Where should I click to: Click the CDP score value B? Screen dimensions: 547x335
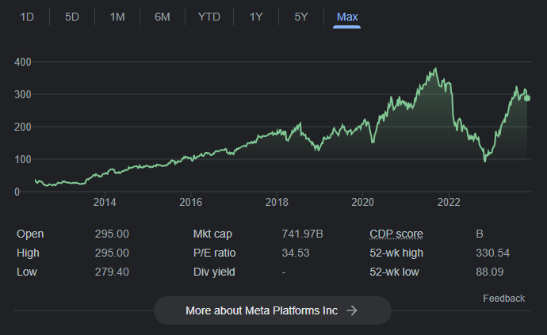(x=480, y=234)
